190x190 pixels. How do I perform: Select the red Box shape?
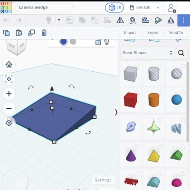tap(131, 100)
